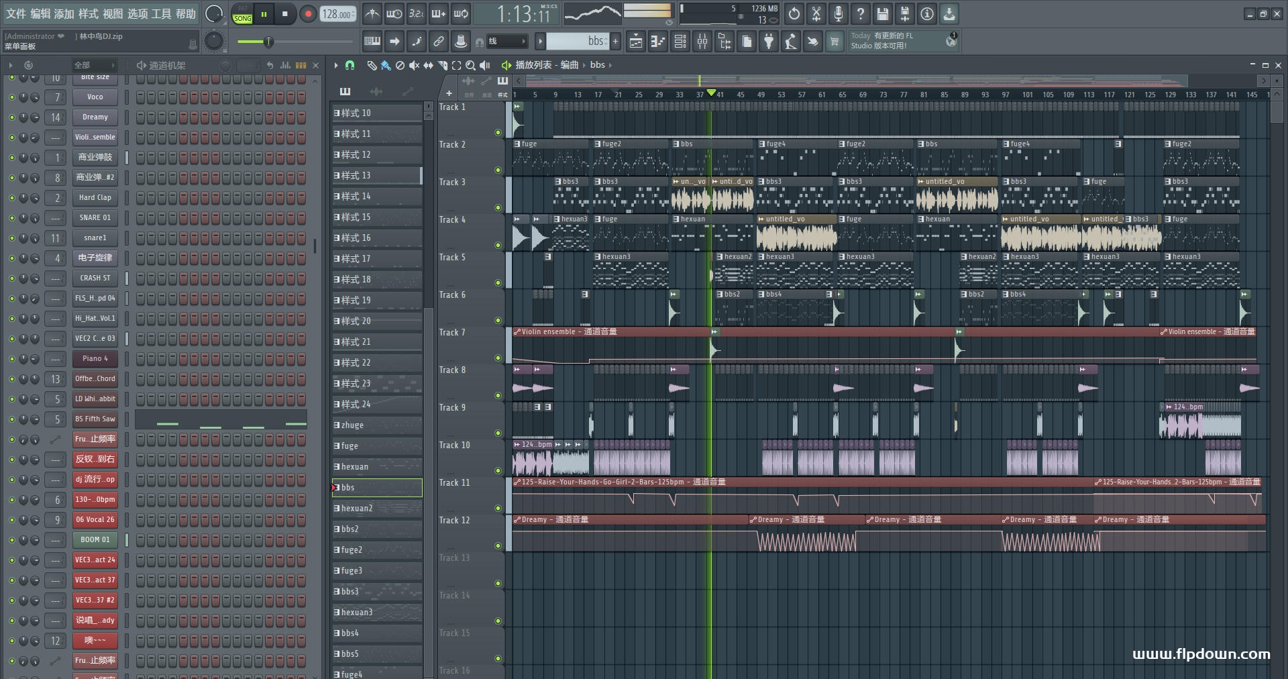Image resolution: width=1288 pixels, height=679 pixels.
Task: Stop playback with the stop button
Action: 285,13
